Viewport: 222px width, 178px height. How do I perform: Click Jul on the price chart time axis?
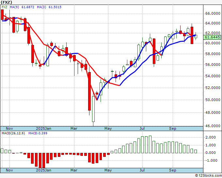(142, 128)
